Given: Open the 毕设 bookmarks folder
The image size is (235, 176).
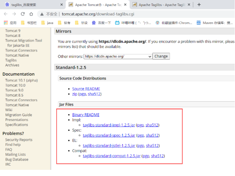Looking at the screenshot, I should (81, 23).
